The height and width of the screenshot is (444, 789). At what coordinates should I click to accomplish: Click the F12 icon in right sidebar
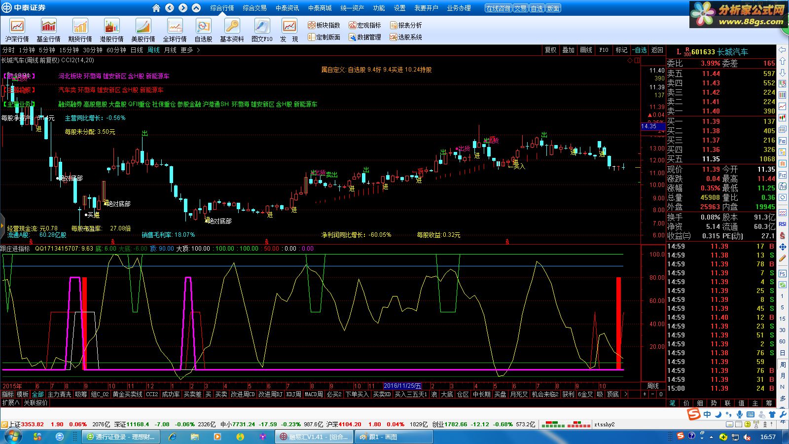(x=783, y=175)
